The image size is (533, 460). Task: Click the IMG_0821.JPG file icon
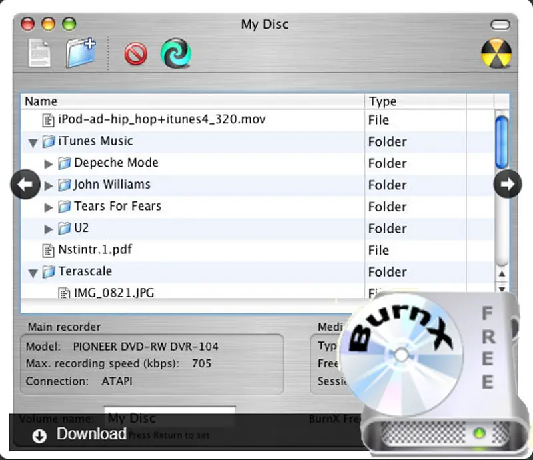coord(64,293)
